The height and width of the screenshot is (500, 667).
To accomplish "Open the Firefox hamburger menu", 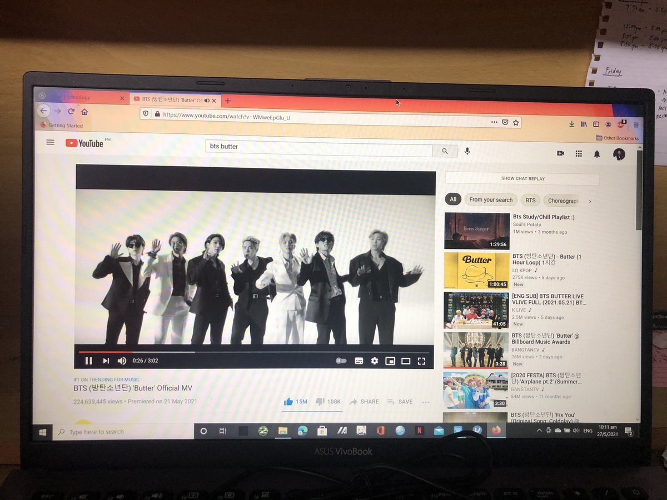I will tap(636, 125).
